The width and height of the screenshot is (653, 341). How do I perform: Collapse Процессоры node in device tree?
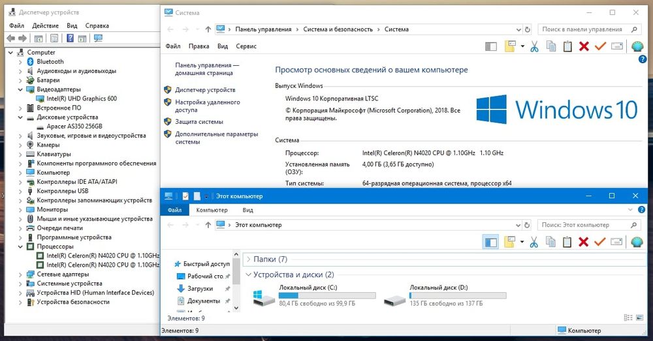[x=20, y=246]
